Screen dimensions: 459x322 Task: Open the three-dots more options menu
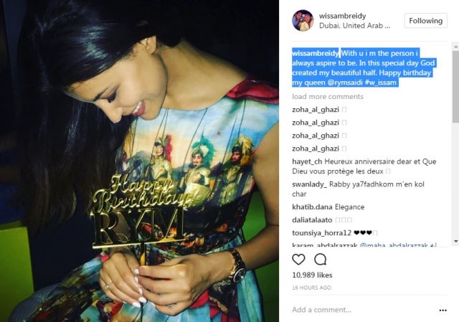pyautogui.click(x=443, y=311)
